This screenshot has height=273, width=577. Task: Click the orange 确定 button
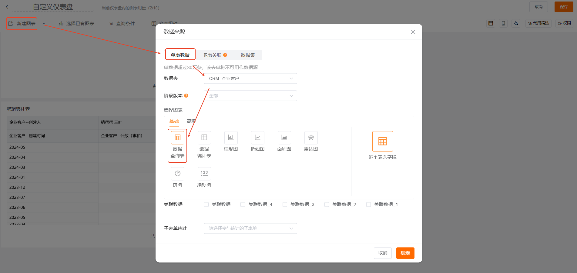[x=405, y=253]
